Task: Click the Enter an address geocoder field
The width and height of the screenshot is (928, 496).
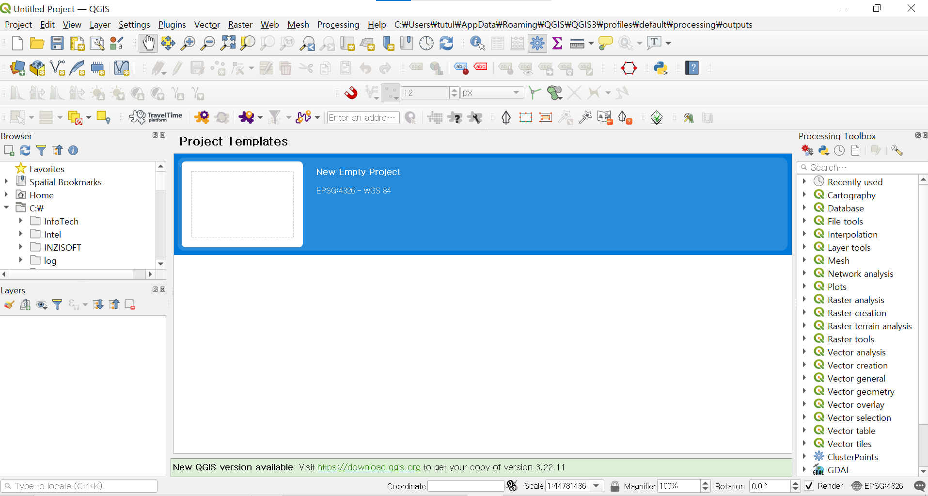Action: click(x=363, y=117)
